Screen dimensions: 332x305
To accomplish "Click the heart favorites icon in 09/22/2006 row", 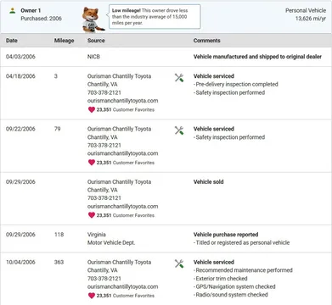I will pyautogui.click(x=92, y=163).
